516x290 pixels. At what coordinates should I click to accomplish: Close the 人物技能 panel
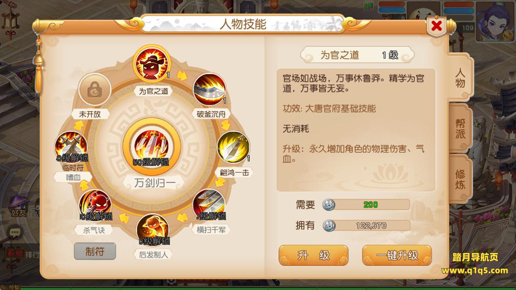[436, 27]
